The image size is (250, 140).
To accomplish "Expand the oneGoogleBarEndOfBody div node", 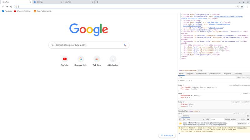I will [x=182, y=30].
